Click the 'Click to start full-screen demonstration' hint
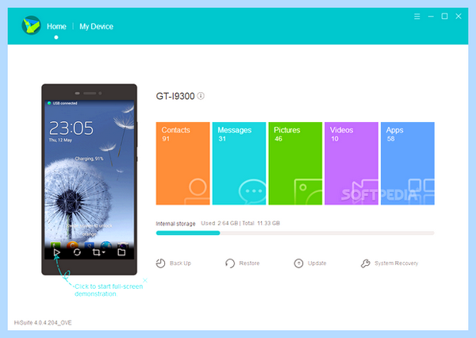The height and width of the screenshot is (338, 476). click(109, 290)
